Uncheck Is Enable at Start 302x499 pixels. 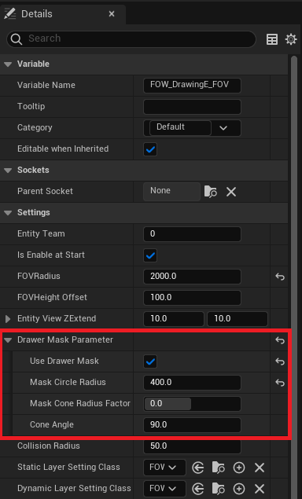(x=150, y=255)
